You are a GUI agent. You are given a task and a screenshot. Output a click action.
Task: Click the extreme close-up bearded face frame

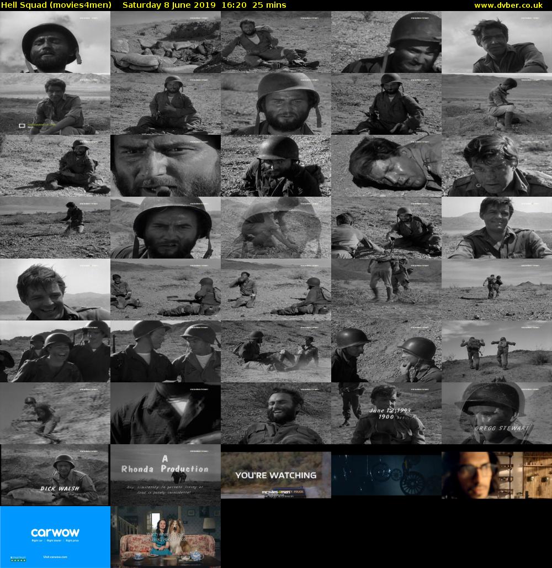pyautogui.click(x=166, y=165)
